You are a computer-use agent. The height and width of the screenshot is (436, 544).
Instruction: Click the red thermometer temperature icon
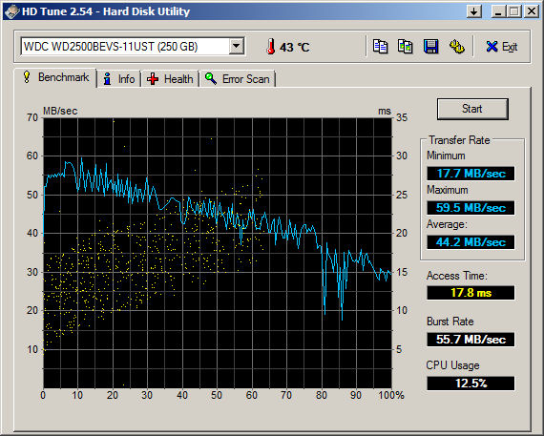[271, 47]
